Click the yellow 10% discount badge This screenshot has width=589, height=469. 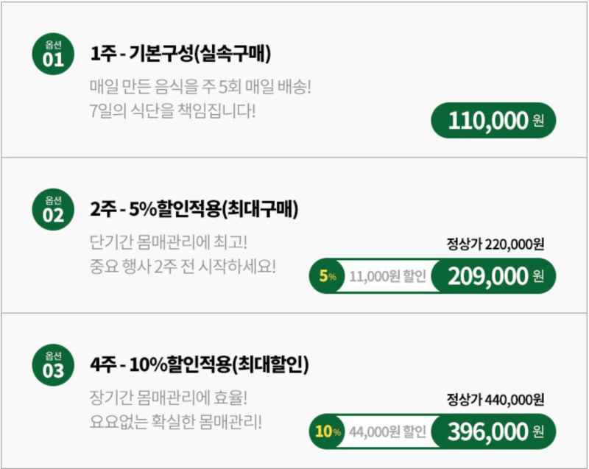(328, 431)
